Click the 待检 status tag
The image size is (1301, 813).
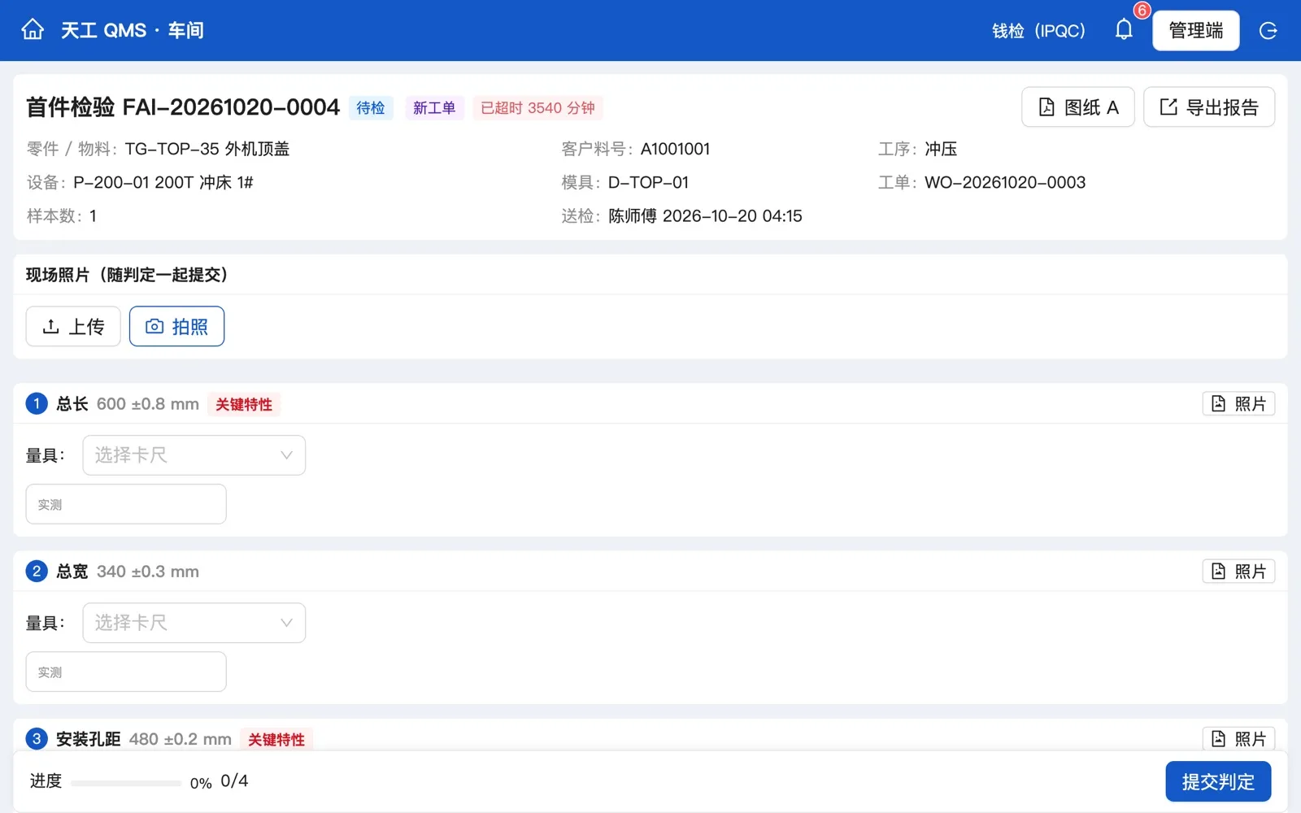point(371,107)
